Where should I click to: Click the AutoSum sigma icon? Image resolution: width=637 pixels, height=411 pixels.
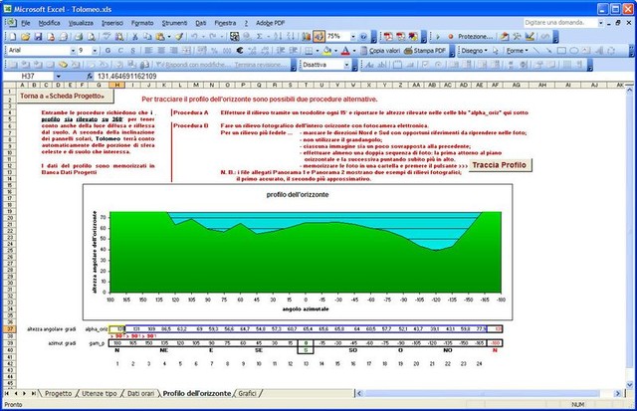click(x=259, y=37)
